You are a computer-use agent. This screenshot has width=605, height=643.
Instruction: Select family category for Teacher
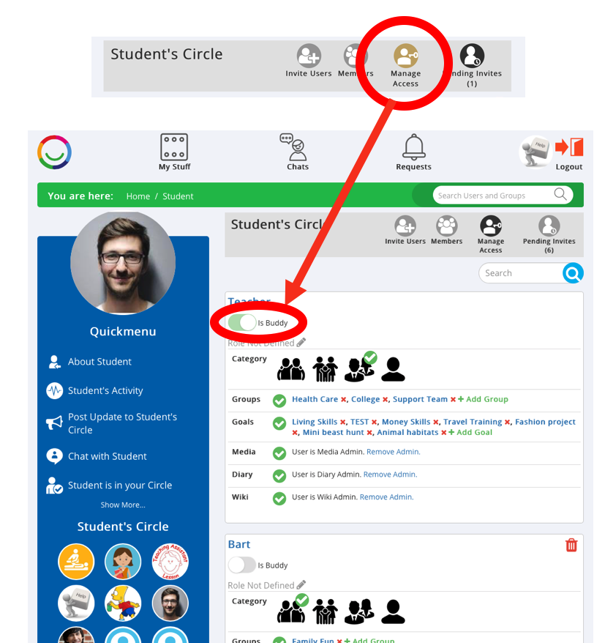[x=326, y=369]
